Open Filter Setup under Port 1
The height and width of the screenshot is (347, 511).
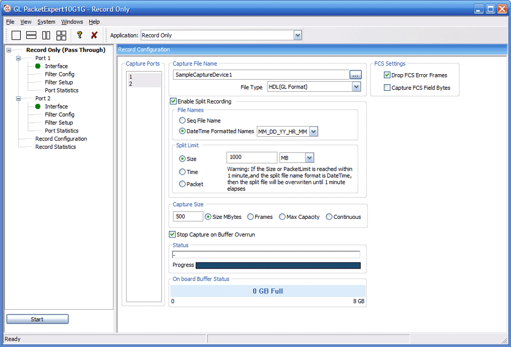pyautogui.click(x=59, y=82)
